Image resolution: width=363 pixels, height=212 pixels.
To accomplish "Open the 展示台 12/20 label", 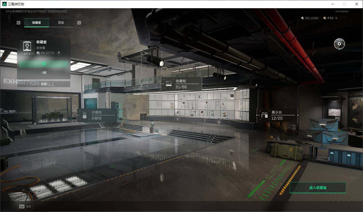I will 277,115.
